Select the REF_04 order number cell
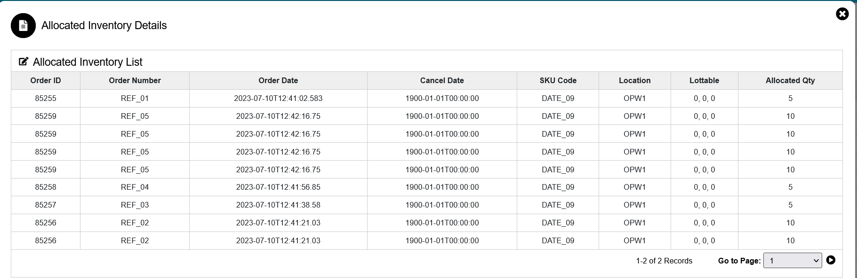The height and width of the screenshot is (278, 857). coord(135,187)
